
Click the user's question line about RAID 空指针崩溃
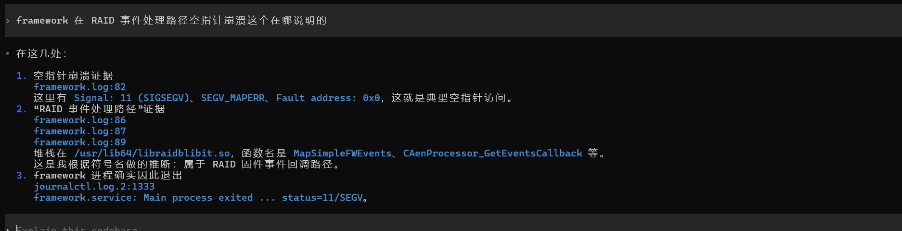pos(171,21)
